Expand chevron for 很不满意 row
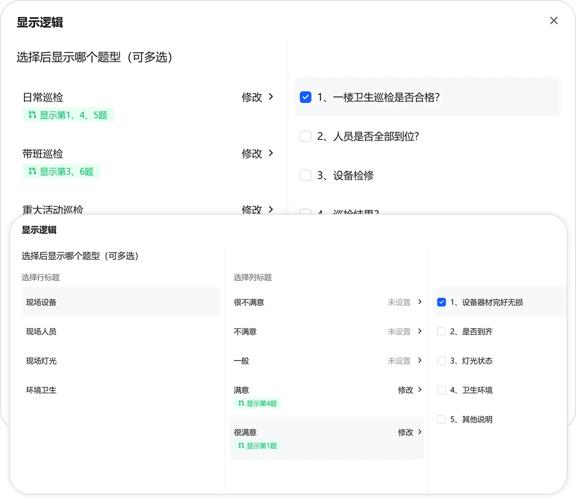Image resolution: width=576 pixels, height=503 pixels. click(x=420, y=302)
